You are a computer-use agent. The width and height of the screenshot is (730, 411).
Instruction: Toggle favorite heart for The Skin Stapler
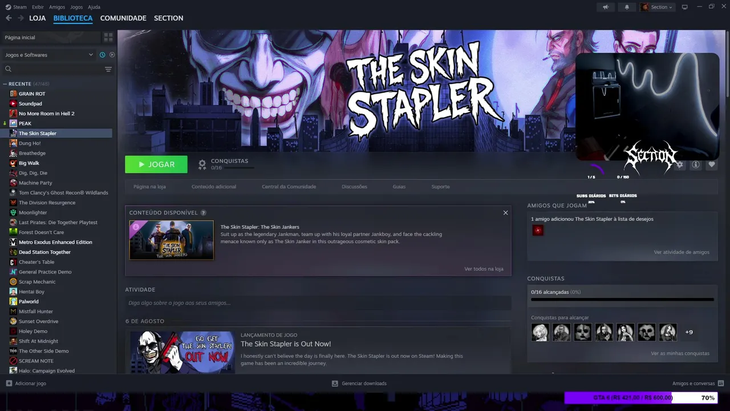point(712,164)
